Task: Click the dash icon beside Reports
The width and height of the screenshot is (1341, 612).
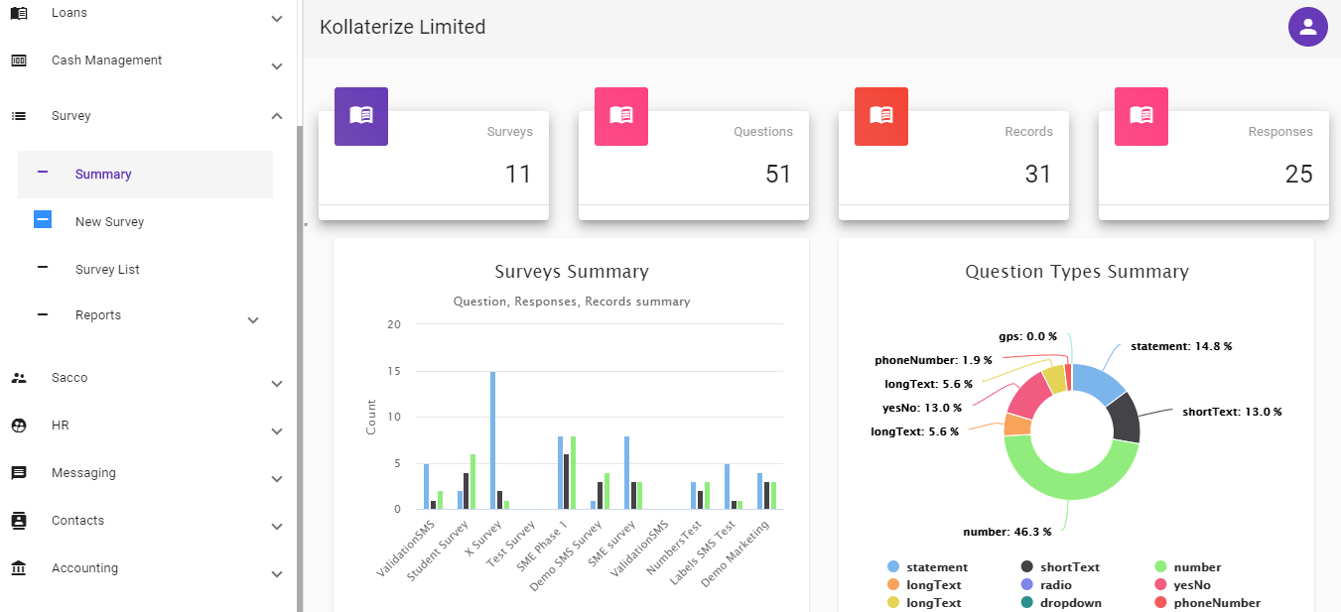Action: pyautogui.click(x=43, y=314)
